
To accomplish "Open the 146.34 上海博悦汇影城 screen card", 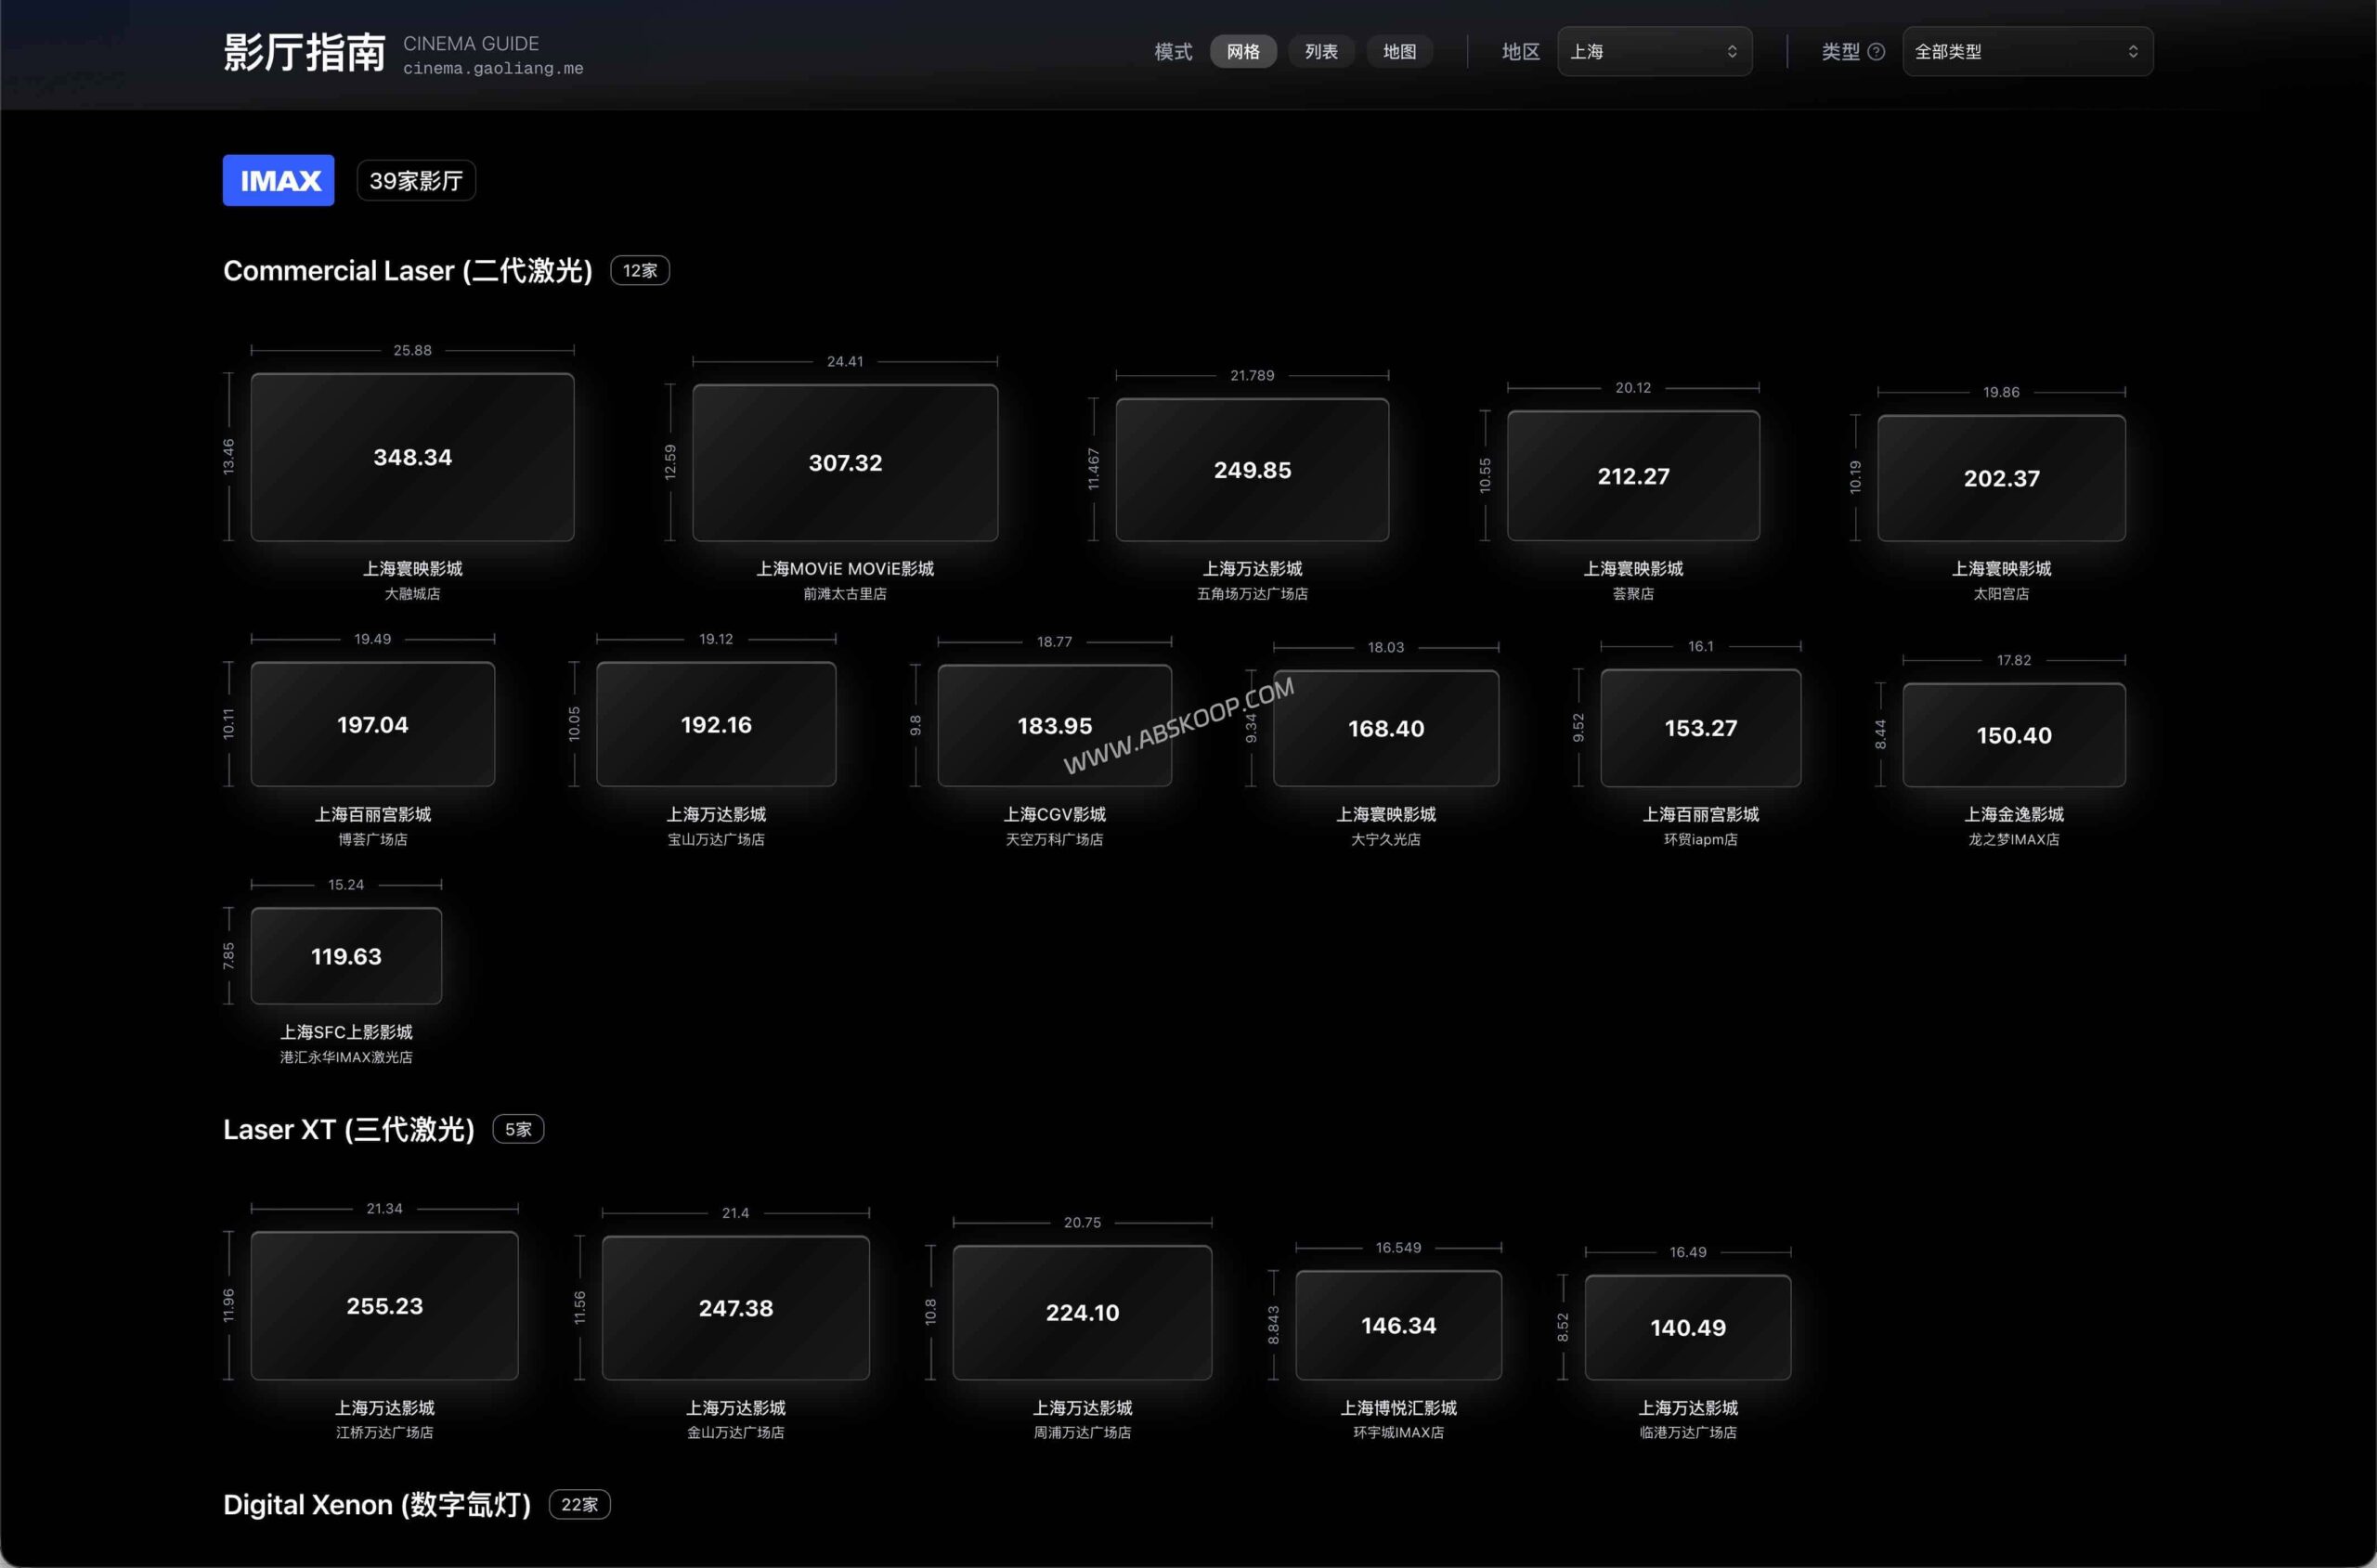I will pos(1398,1325).
